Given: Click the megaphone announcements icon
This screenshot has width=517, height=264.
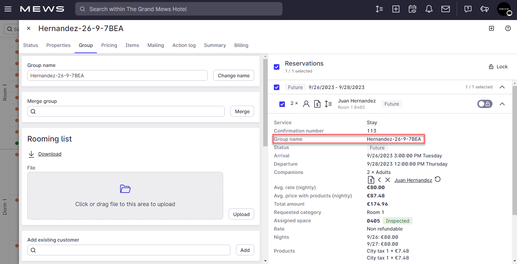Looking at the screenshot, I should coord(484,9).
